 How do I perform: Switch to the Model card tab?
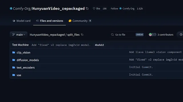(x=21, y=21)
